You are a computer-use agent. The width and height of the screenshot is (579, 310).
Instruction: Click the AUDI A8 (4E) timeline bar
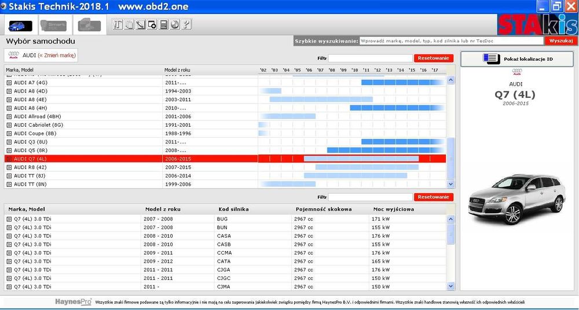coord(321,99)
